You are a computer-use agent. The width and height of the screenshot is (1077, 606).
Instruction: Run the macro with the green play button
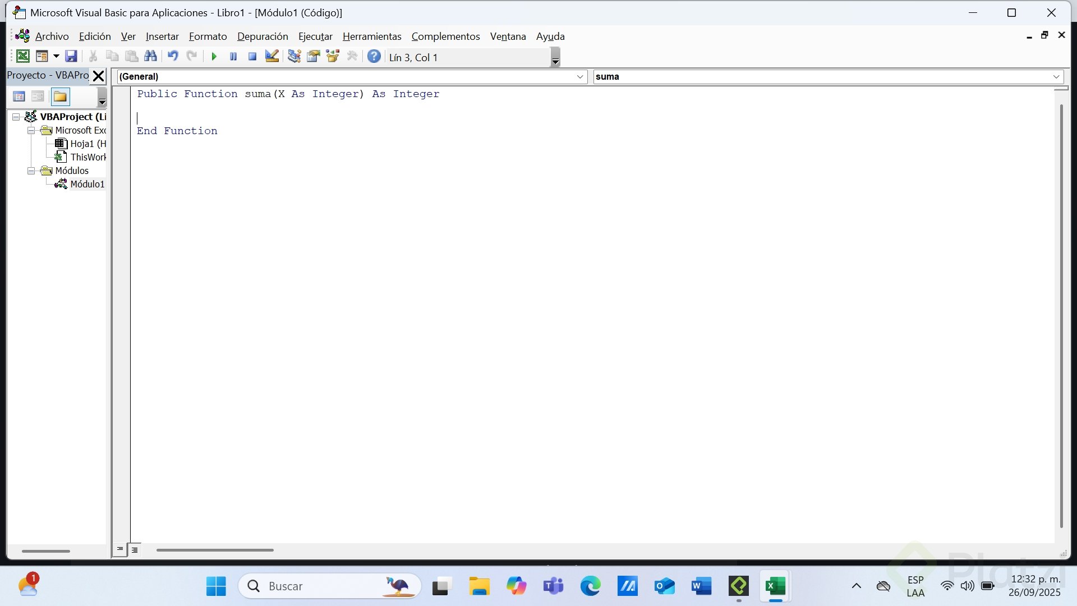tap(214, 56)
